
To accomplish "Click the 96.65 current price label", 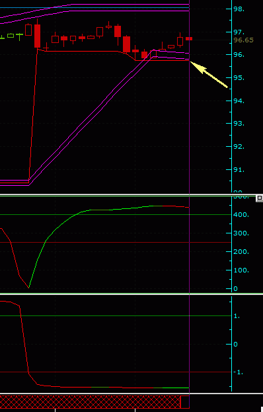I will coord(243,40).
